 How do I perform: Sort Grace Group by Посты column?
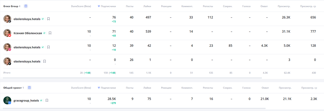point(130,6)
